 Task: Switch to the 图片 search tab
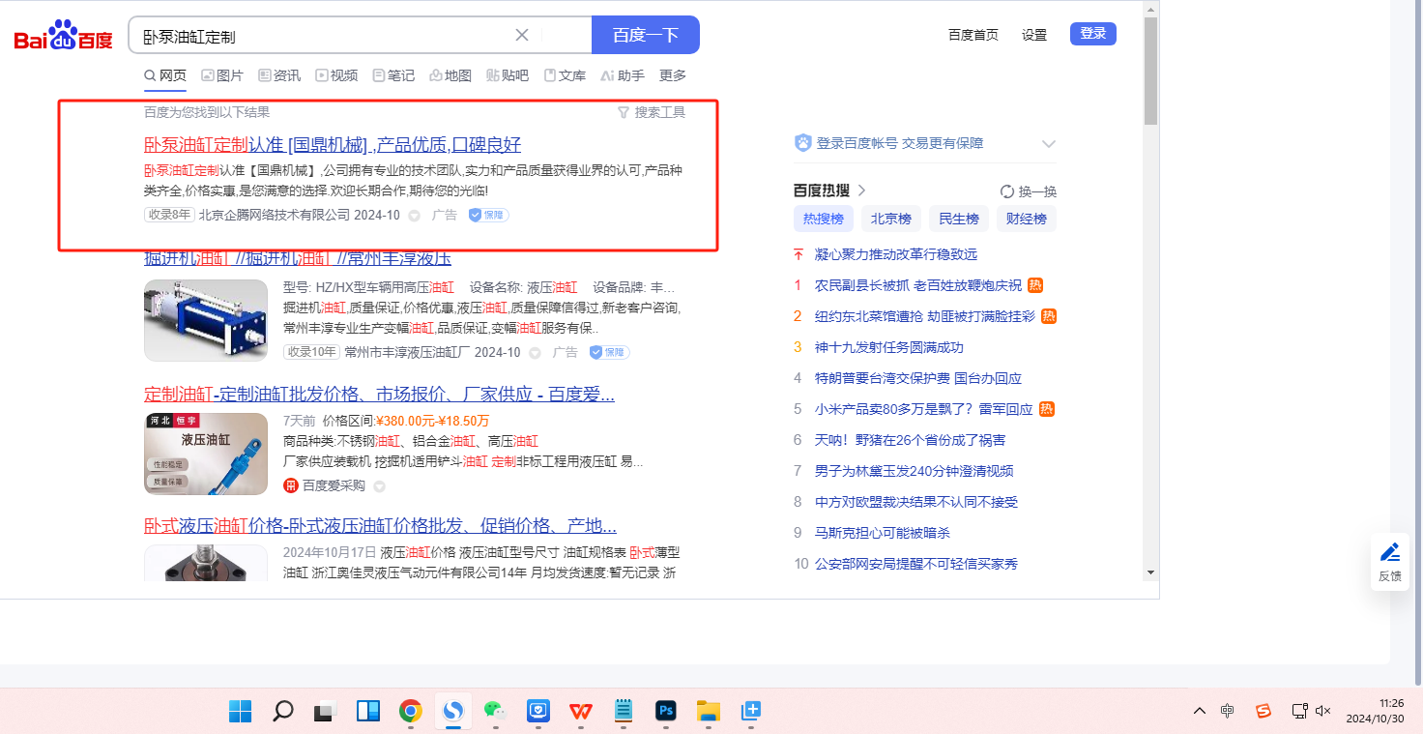click(222, 75)
